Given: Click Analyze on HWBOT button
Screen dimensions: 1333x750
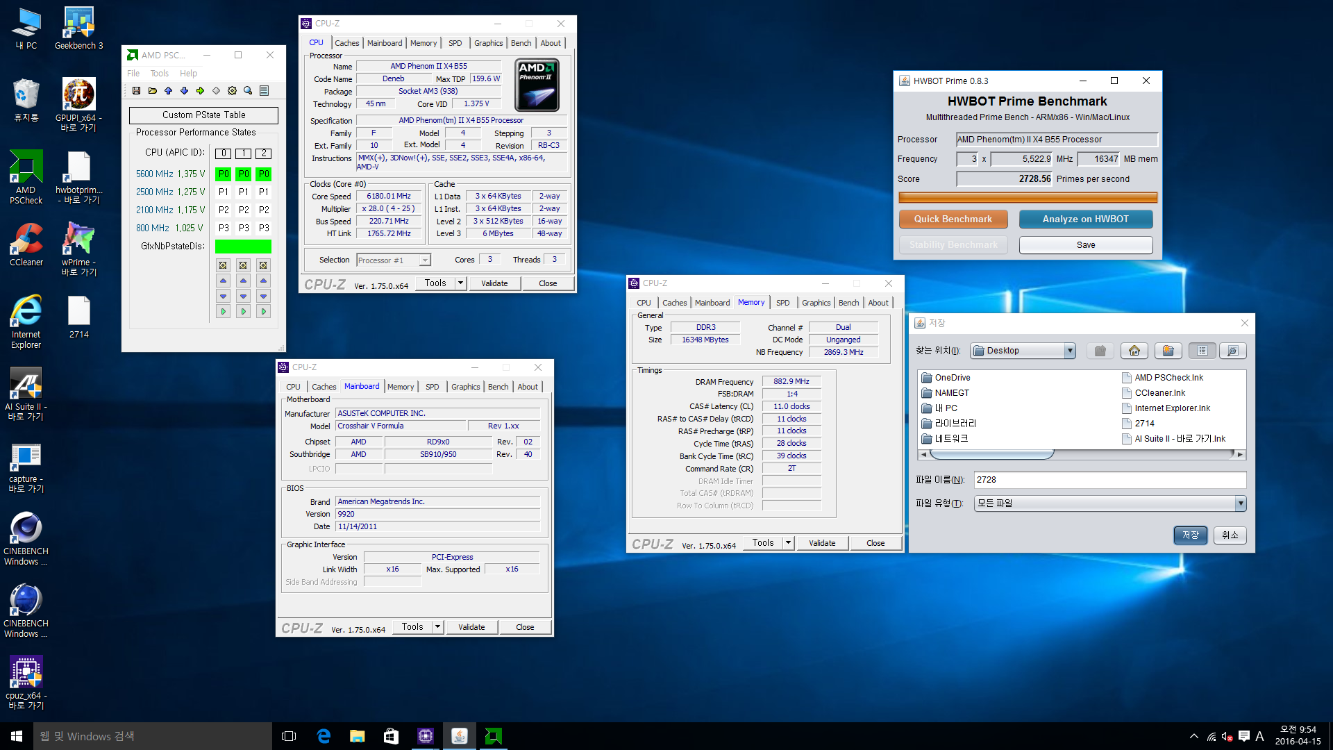Looking at the screenshot, I should point(1085,219).
